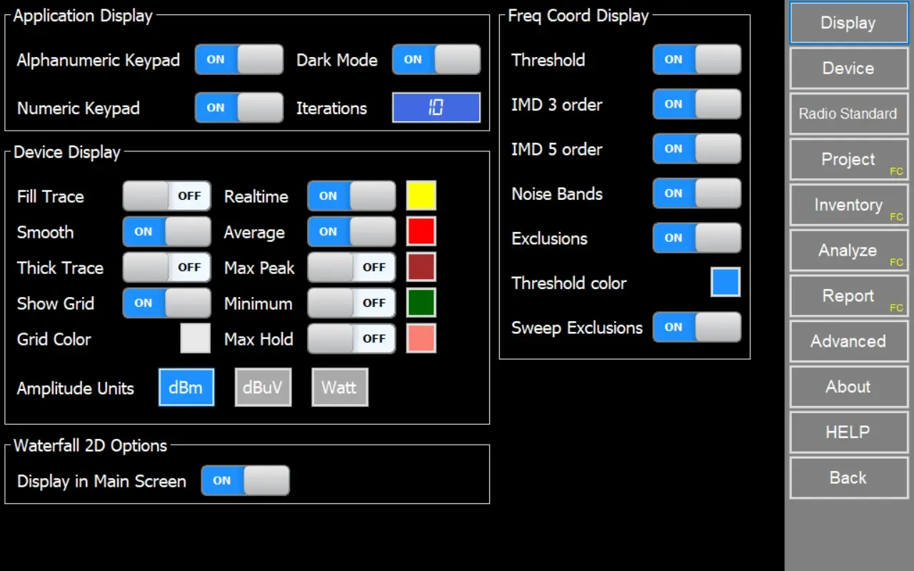Select dBm amplitude units
The width and height of the screenshot is (914, 571).
click(186, 388)
